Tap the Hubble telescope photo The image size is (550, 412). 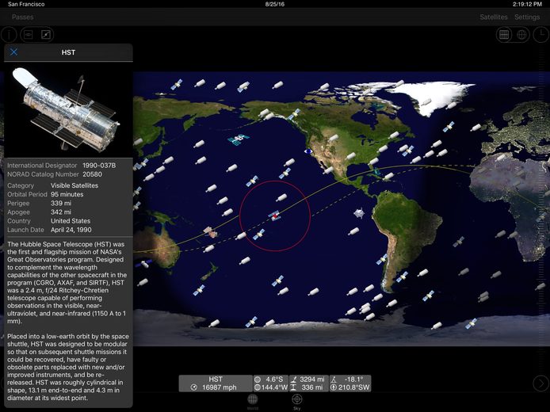[68, 110]
